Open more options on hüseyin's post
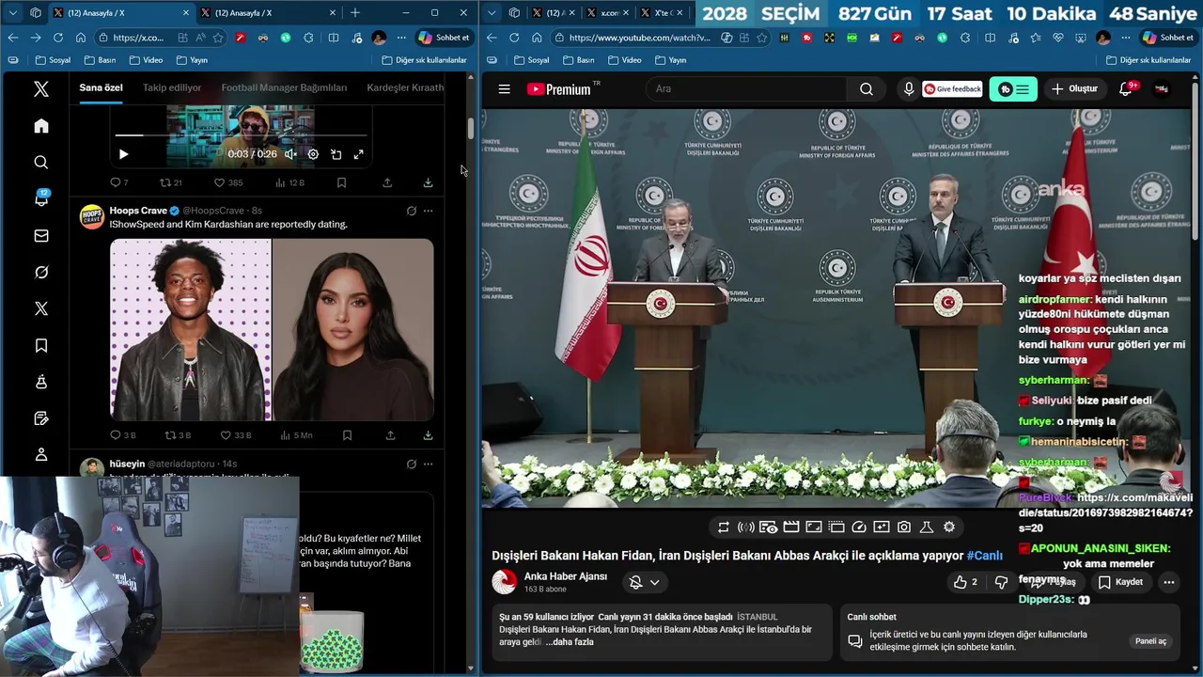 [x=428, y=464]
